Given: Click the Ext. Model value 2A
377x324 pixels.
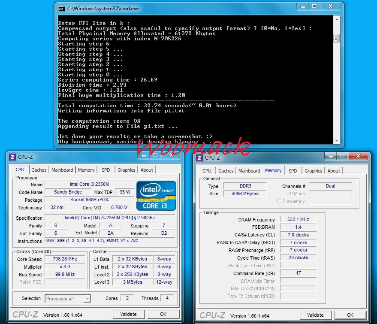Looking at the screenshot, I should tap(111, 233).
